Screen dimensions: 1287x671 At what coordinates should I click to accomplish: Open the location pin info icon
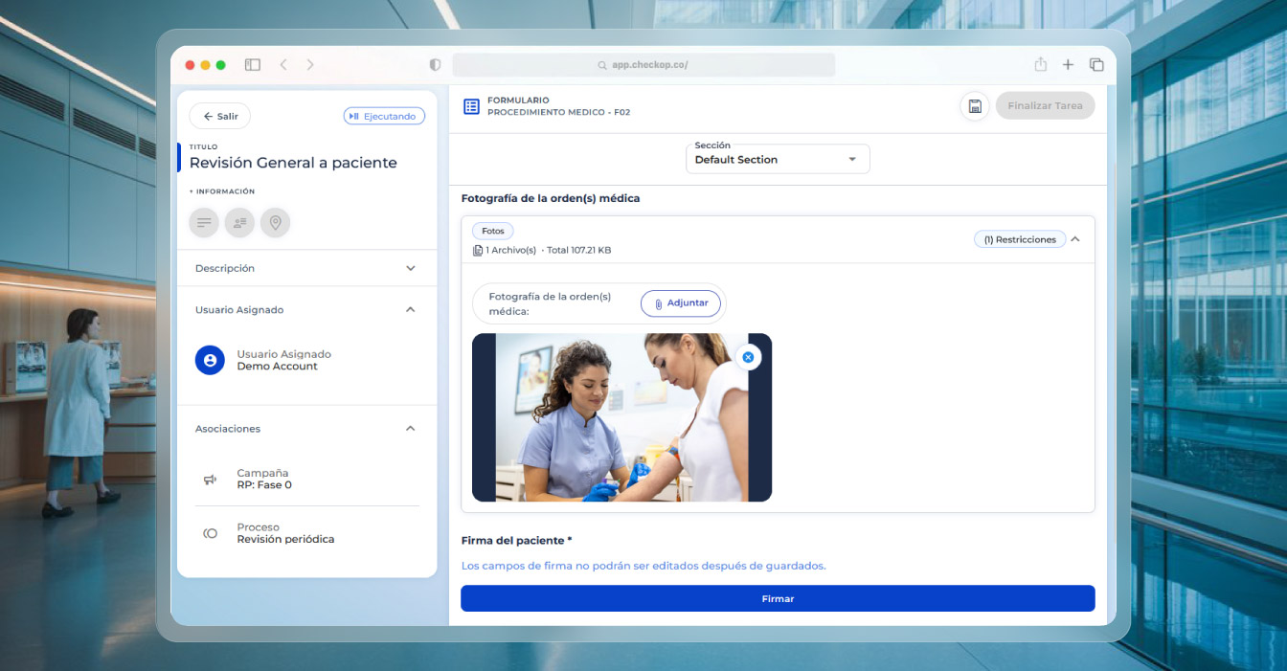[x=275, y=223]
